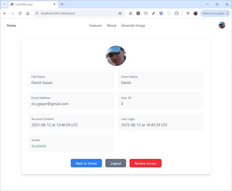The width and height of the screenshot is (232, 191).
Task: Open the media controls icon
Action: coord(188,13)
